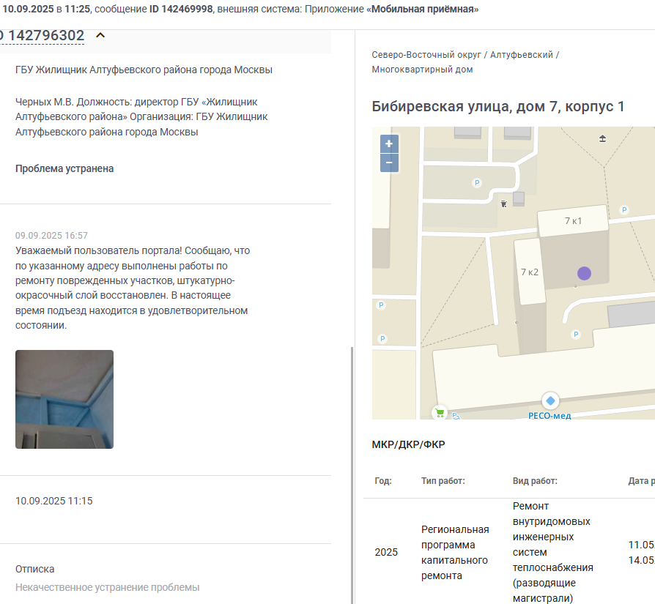Click the Отписка label
This screenshot has height=604, width=655.
(34, 569)
